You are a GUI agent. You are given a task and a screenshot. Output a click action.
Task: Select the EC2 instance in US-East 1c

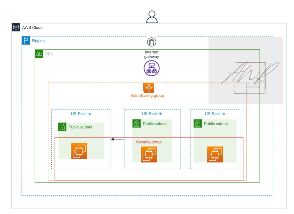click(215, 155)
